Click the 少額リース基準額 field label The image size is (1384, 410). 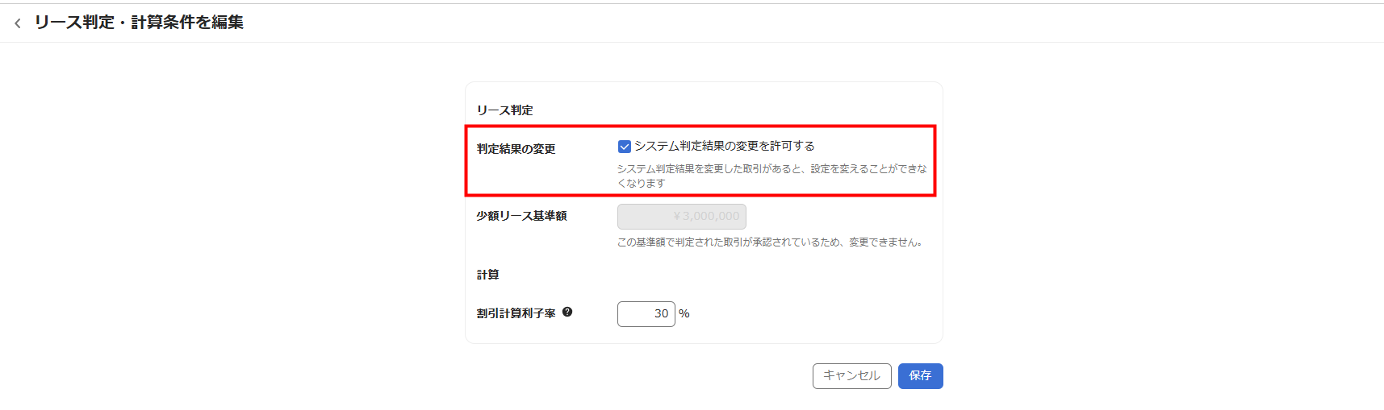tap(521, 216)
